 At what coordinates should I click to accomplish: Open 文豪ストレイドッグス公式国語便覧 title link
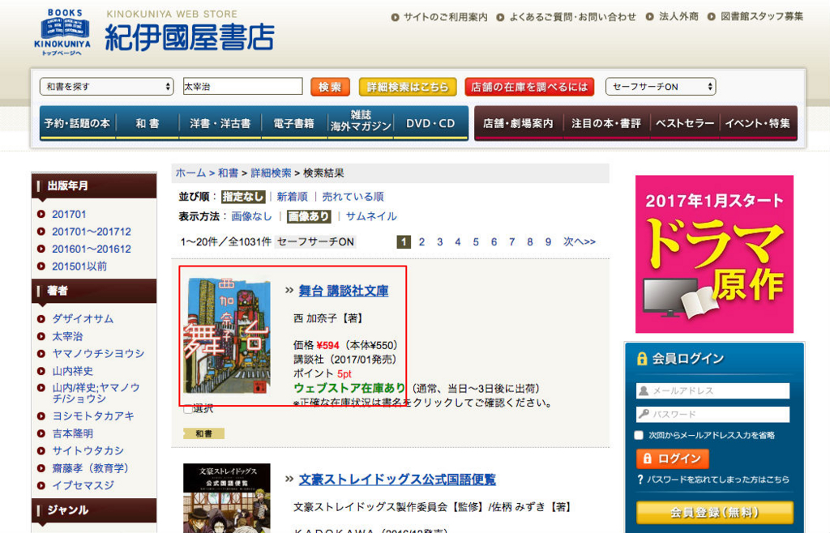click(397, 480)
